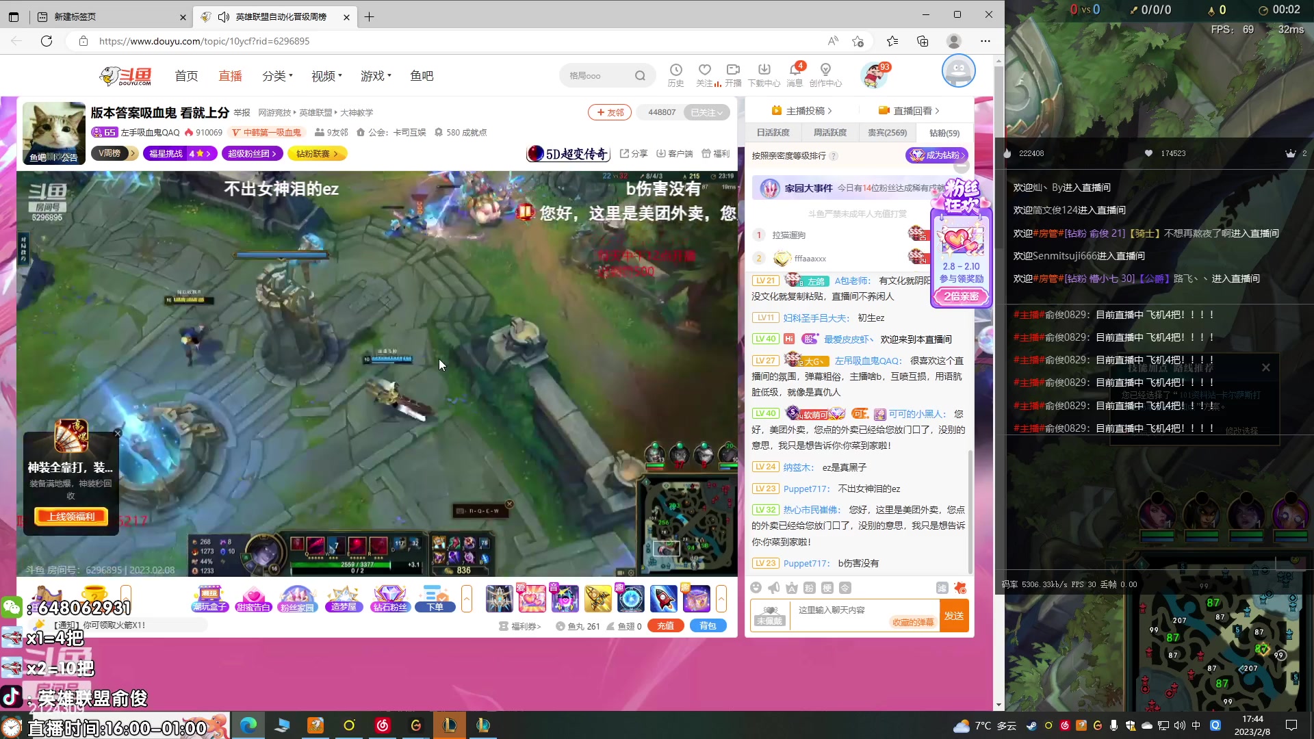Click the 成为钻粉 button

coord(937,155)
